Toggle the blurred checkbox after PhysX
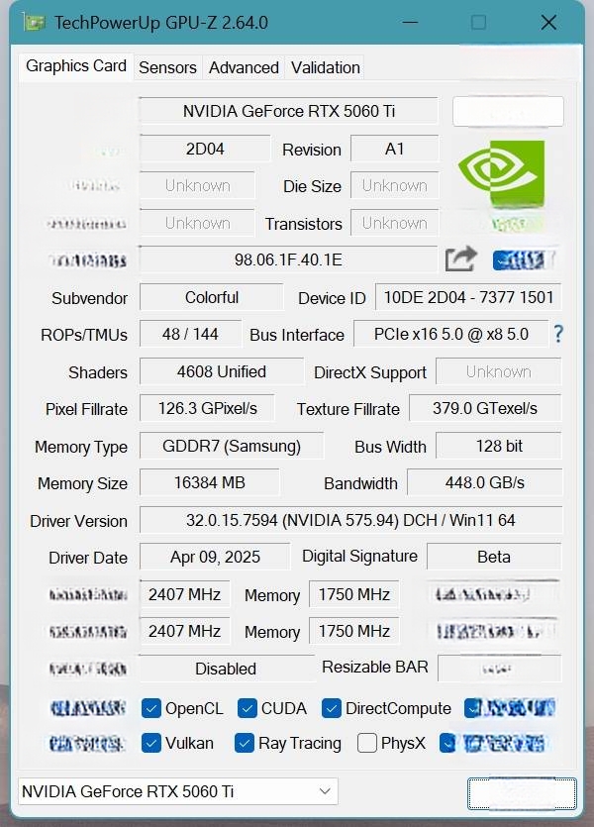Screen dimensions: 594x827 click(x=447, y=743)
